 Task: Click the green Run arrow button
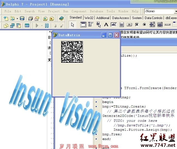coord(37,26)
